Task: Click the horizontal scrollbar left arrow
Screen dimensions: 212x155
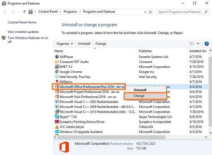Action: point(55,137)
